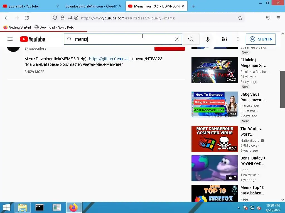285x213 pixels.
Task: Click the SIGN IN button
Action: [x=261, y=39]
